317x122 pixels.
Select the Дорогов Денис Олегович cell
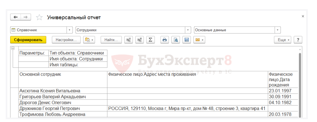63,102
